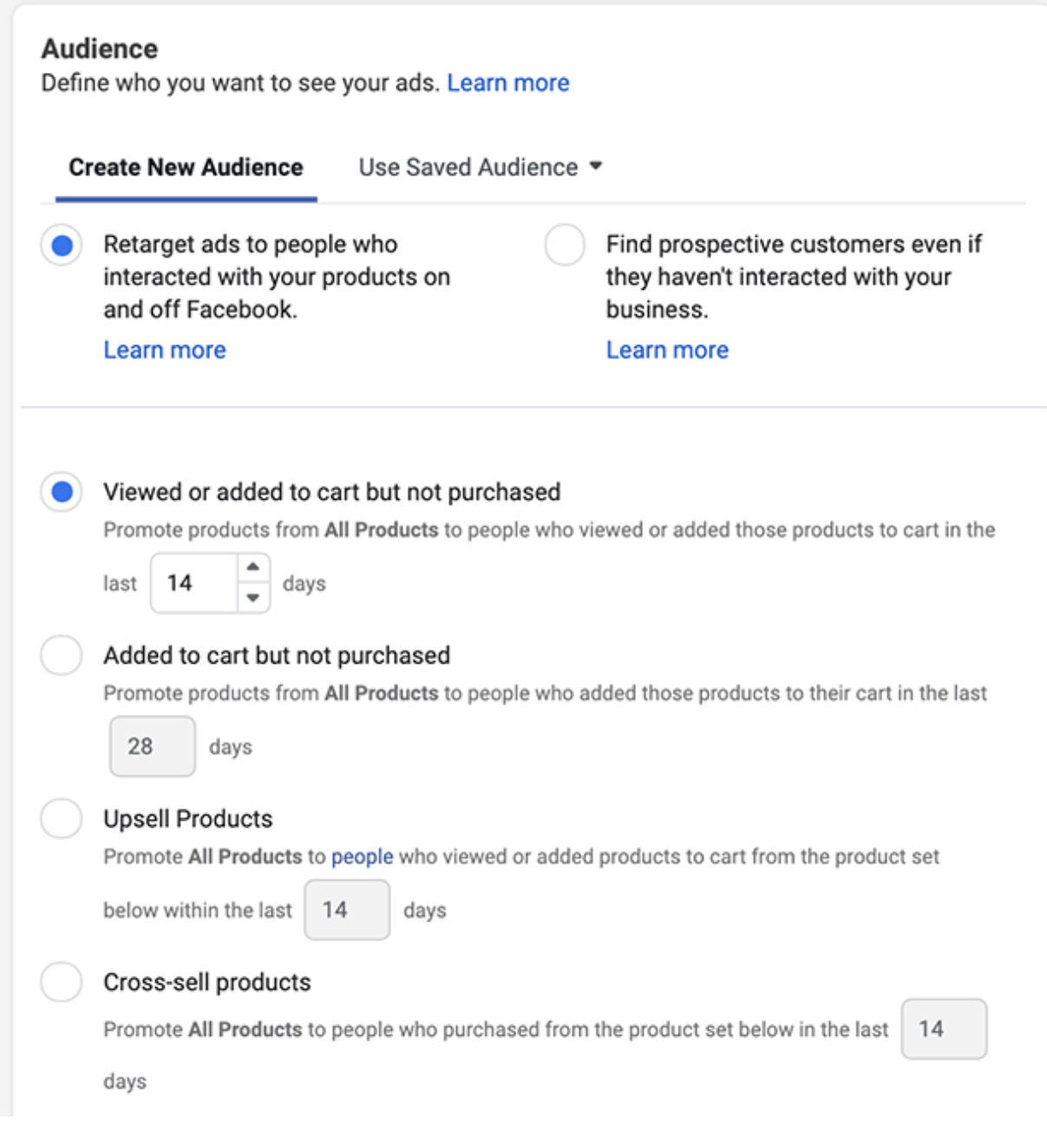1047x1139 pixels.
Task: Click the 14 days input for Viewed option
Action: click(194, 583)
